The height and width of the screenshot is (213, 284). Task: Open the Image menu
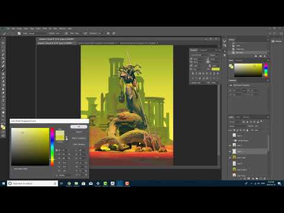19,28
